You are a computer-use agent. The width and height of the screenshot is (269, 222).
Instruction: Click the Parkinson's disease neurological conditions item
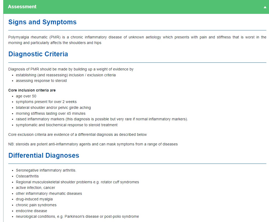(77, 216)
